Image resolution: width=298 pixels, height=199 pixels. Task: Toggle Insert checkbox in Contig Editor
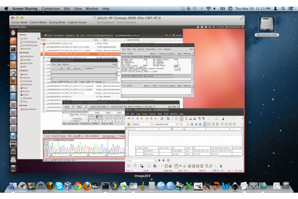[x=92, y=107]
